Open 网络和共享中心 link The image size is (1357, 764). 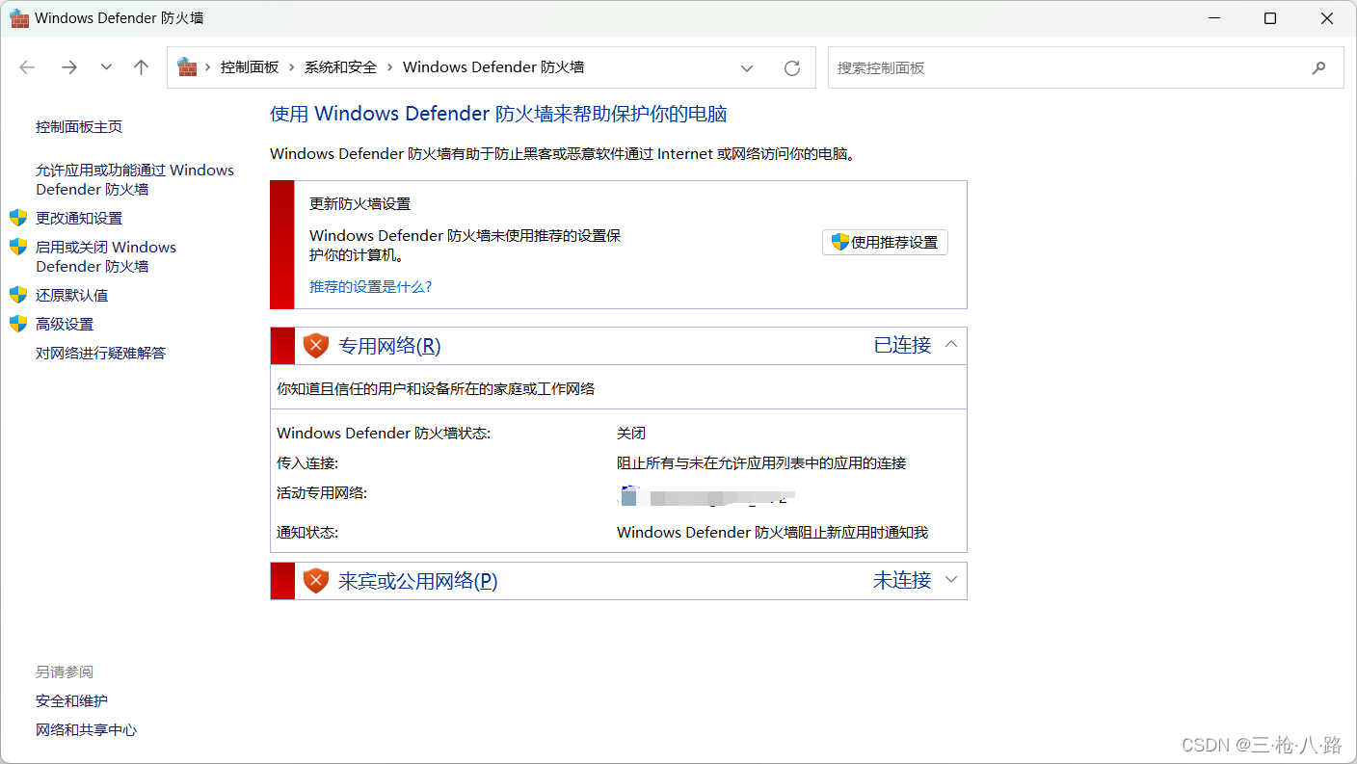87,730
